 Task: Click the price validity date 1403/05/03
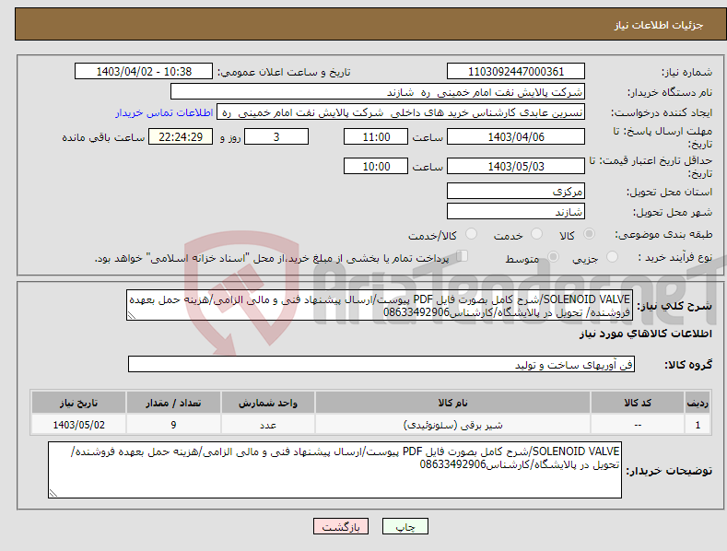click(x=516, y=166)
